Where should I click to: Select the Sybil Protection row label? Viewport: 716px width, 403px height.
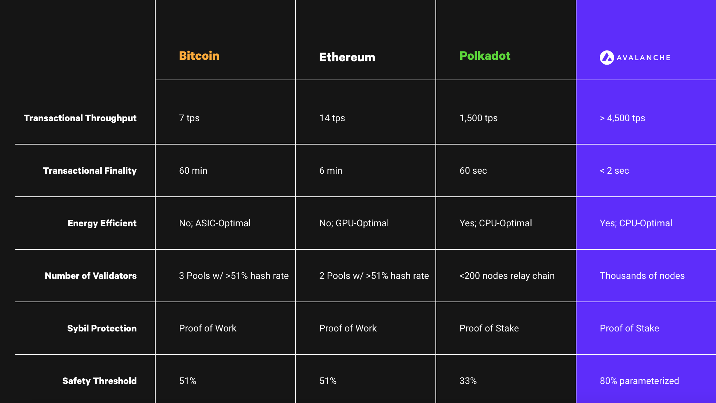click(102, 328)
